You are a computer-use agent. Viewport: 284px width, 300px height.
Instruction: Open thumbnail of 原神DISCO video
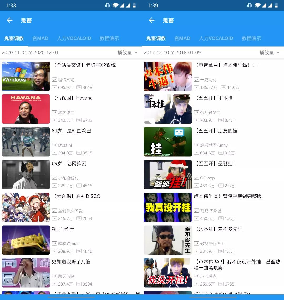(x=26, y=207)
